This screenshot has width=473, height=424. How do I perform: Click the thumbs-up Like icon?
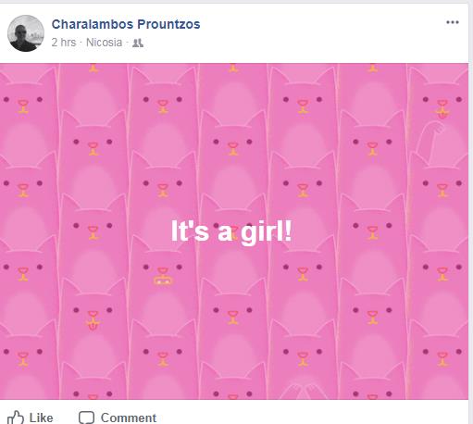pyautogui.click(x=16, y=418)
